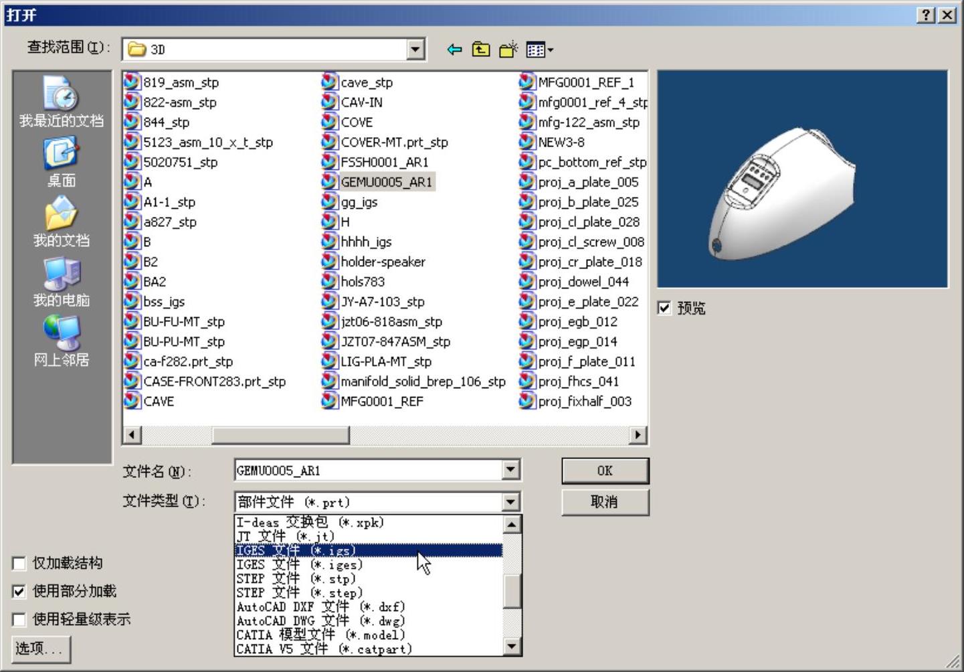Viewport: 964px width, 672px height.
Task: Choose CATIA 模型文件 (*.model) file type
Action: (369, 635)
